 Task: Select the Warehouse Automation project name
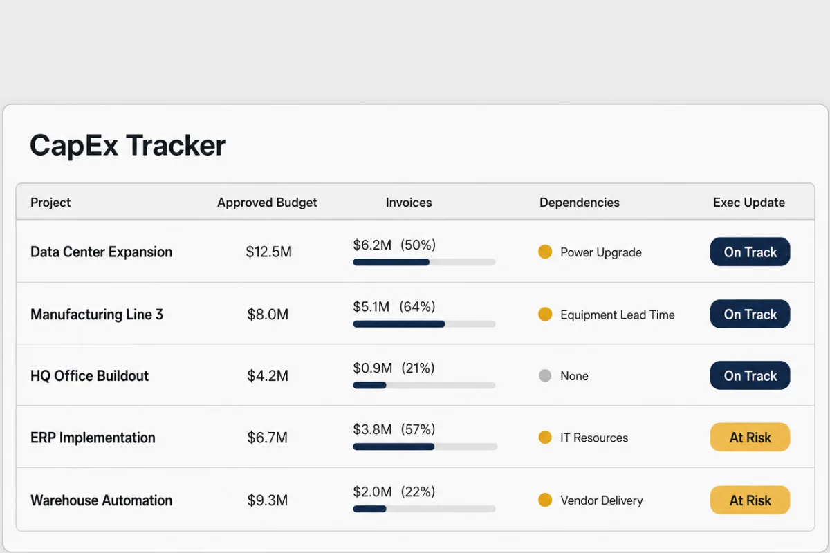(101, 500)
